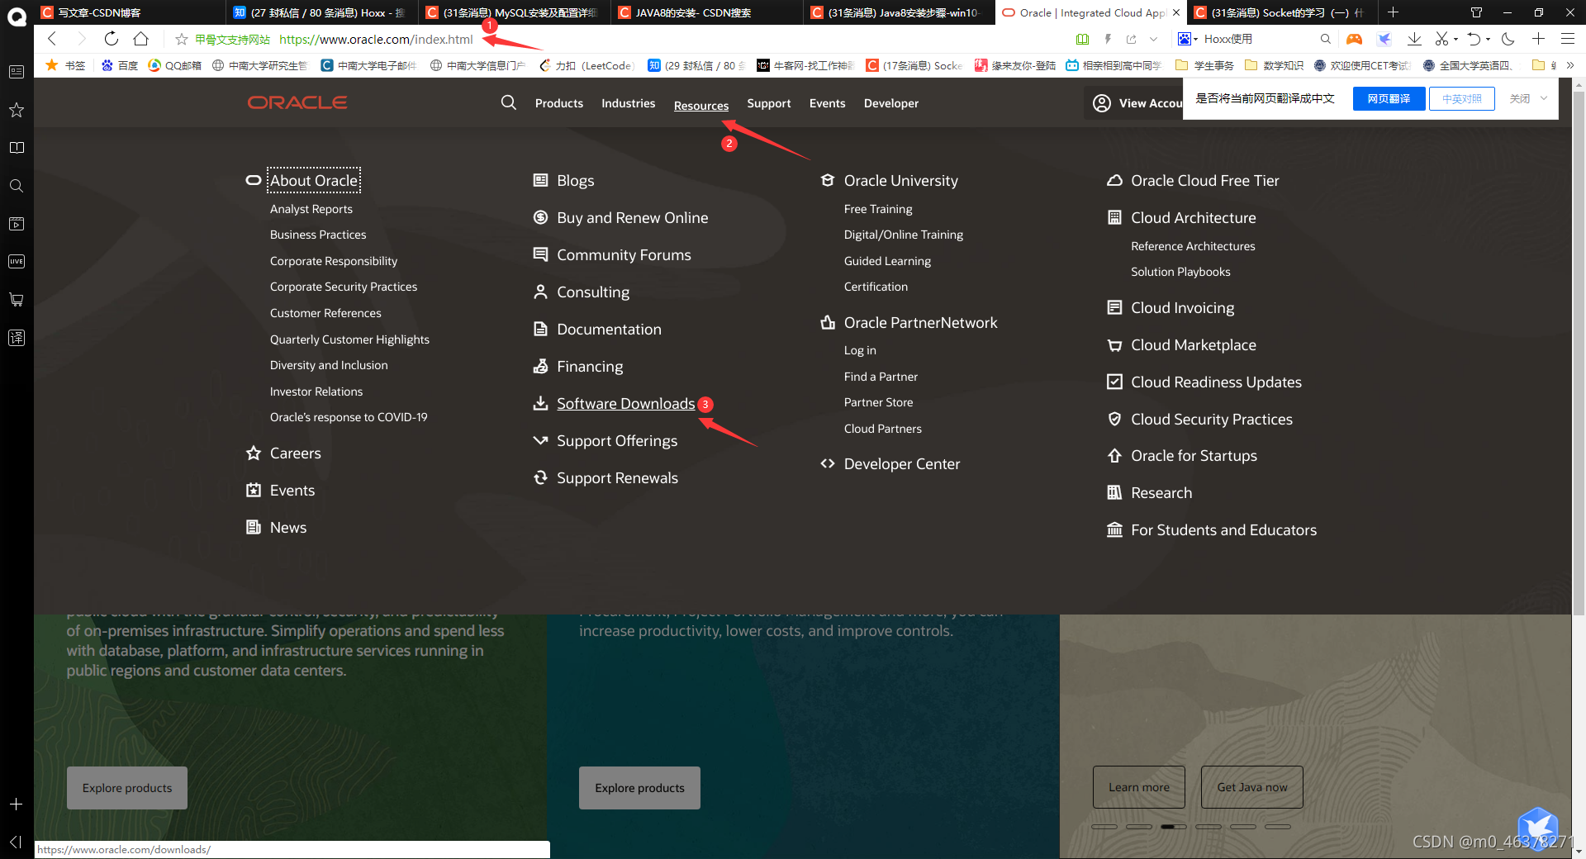1586x859 pixels.
Task: Click the undo arrow toolbar icon
Action: tap(1474, 39)
